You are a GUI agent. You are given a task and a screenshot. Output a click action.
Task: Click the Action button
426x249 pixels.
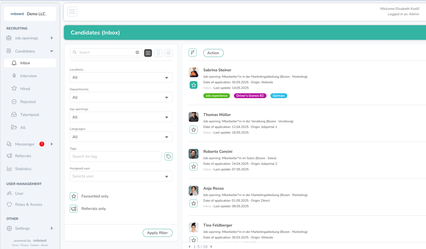pos(213,53)
